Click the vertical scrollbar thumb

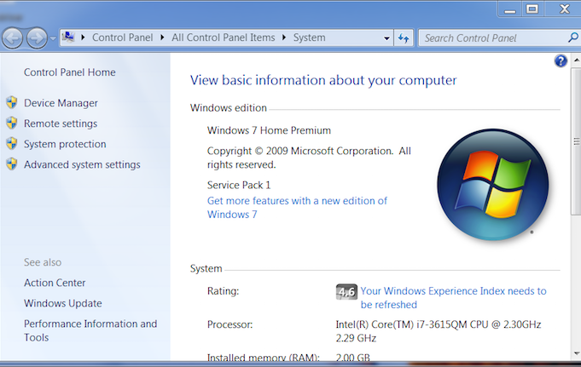pyautogui.click(x=577, y=140)
